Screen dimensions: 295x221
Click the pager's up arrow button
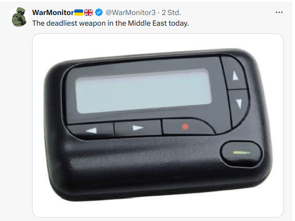[x=234, y=75]
